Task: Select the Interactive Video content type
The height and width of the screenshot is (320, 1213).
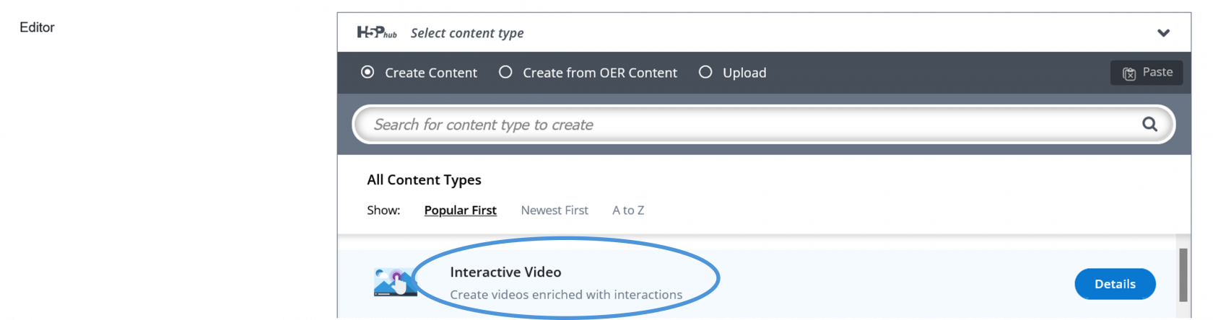Action: 758,284
